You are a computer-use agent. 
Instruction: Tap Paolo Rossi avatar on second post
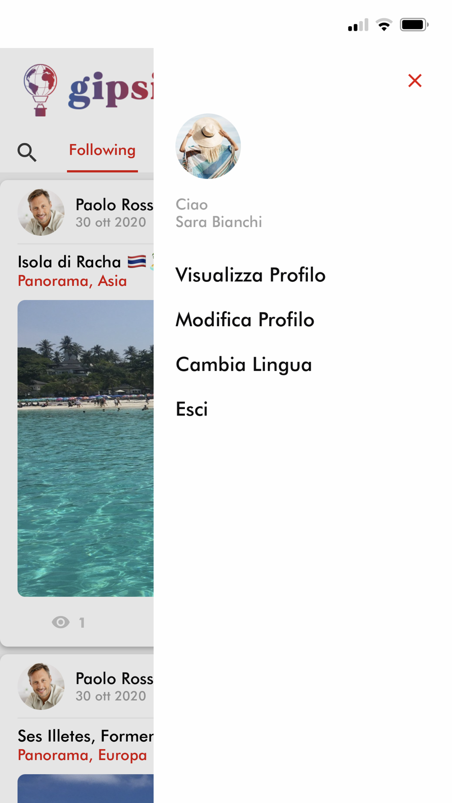pyautogui.click(x=41, y=686)
